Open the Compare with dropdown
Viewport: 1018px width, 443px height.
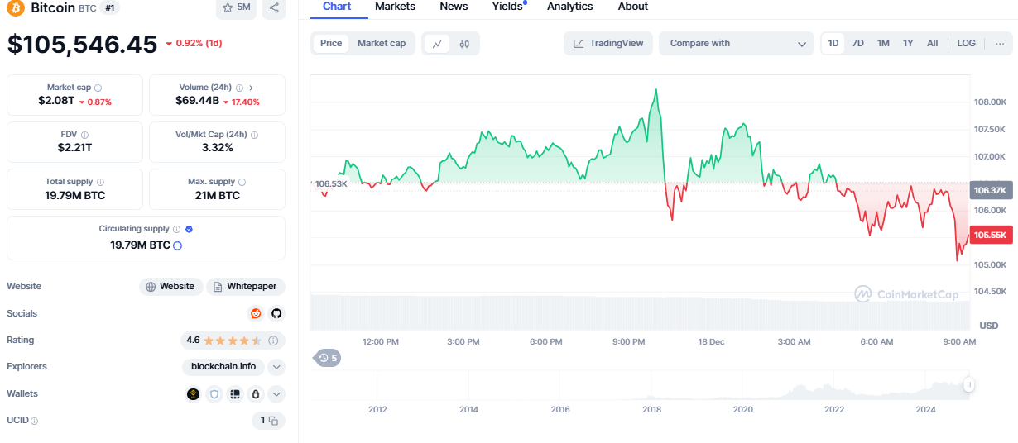pyautogui.click(x=737, y=44)
